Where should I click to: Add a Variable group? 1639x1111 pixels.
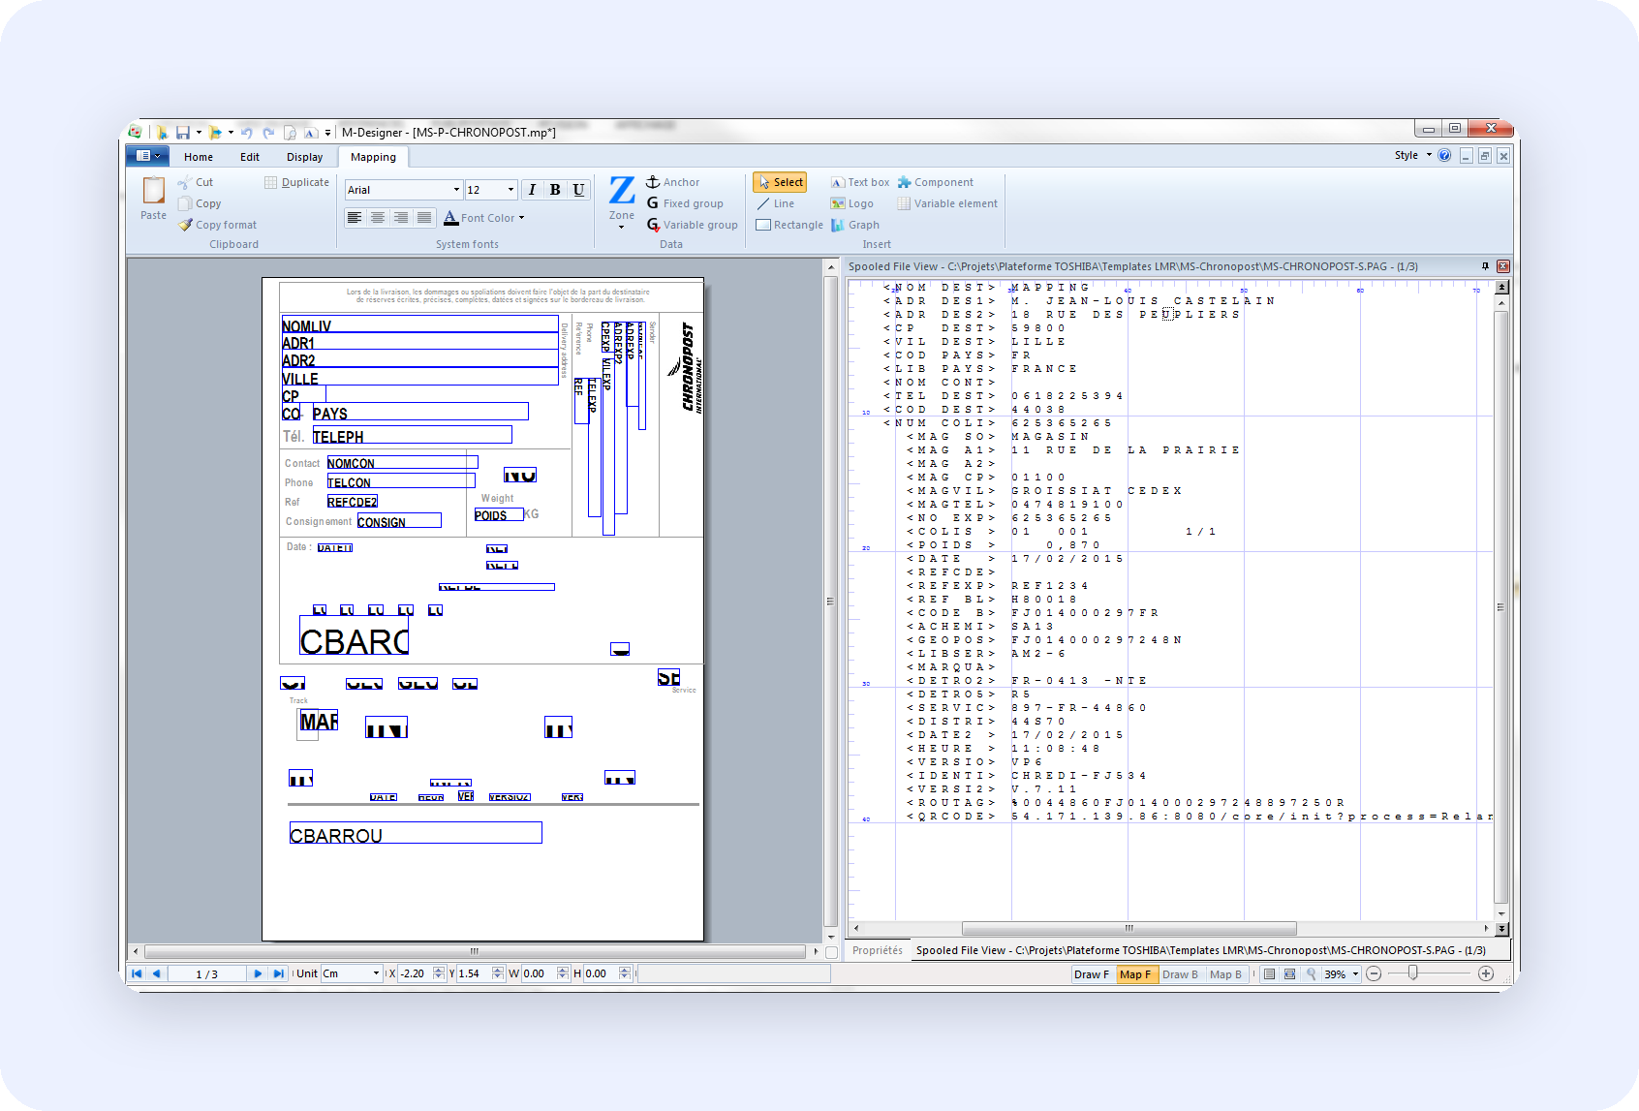(692, 225)
